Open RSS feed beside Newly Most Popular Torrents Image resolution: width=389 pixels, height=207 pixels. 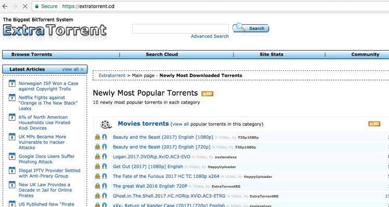click(207, 94)
